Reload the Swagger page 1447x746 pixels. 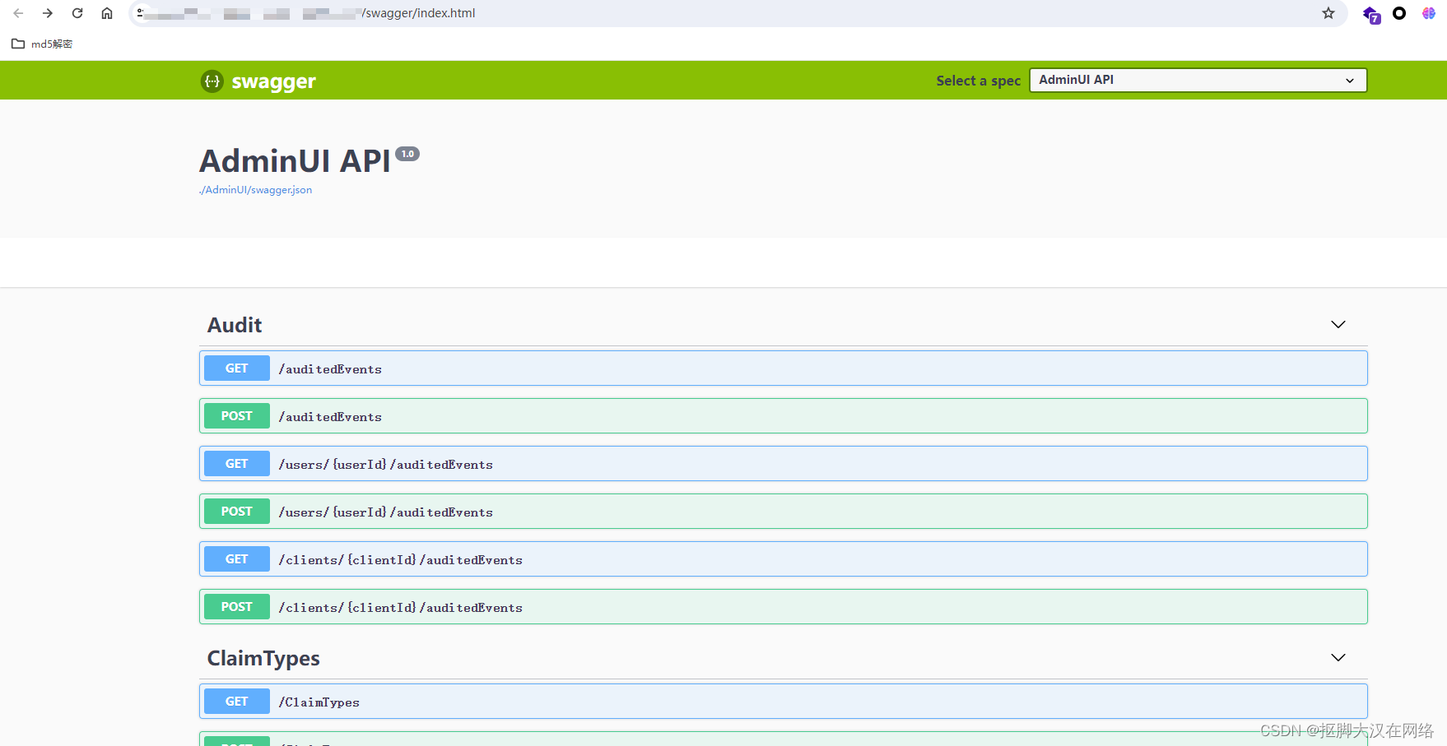(77, 13)
